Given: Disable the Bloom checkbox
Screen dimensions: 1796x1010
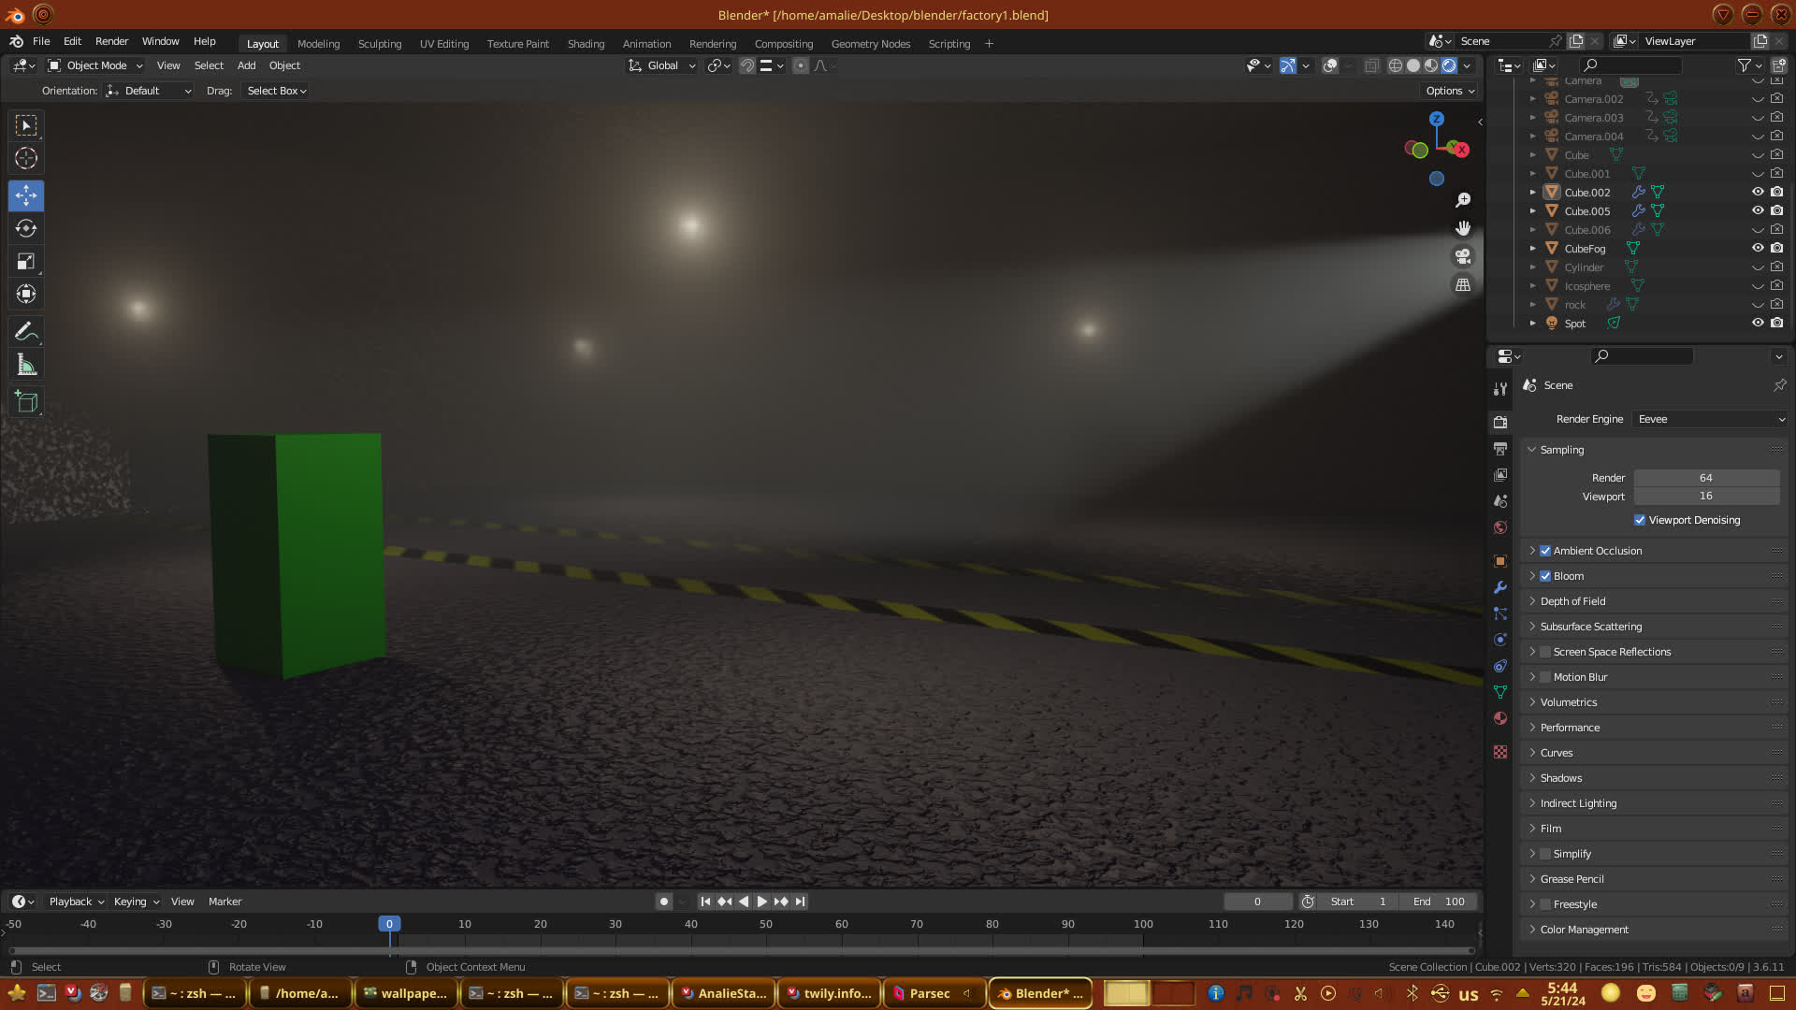Looking at the screenshot, I should coord(1545,576).
